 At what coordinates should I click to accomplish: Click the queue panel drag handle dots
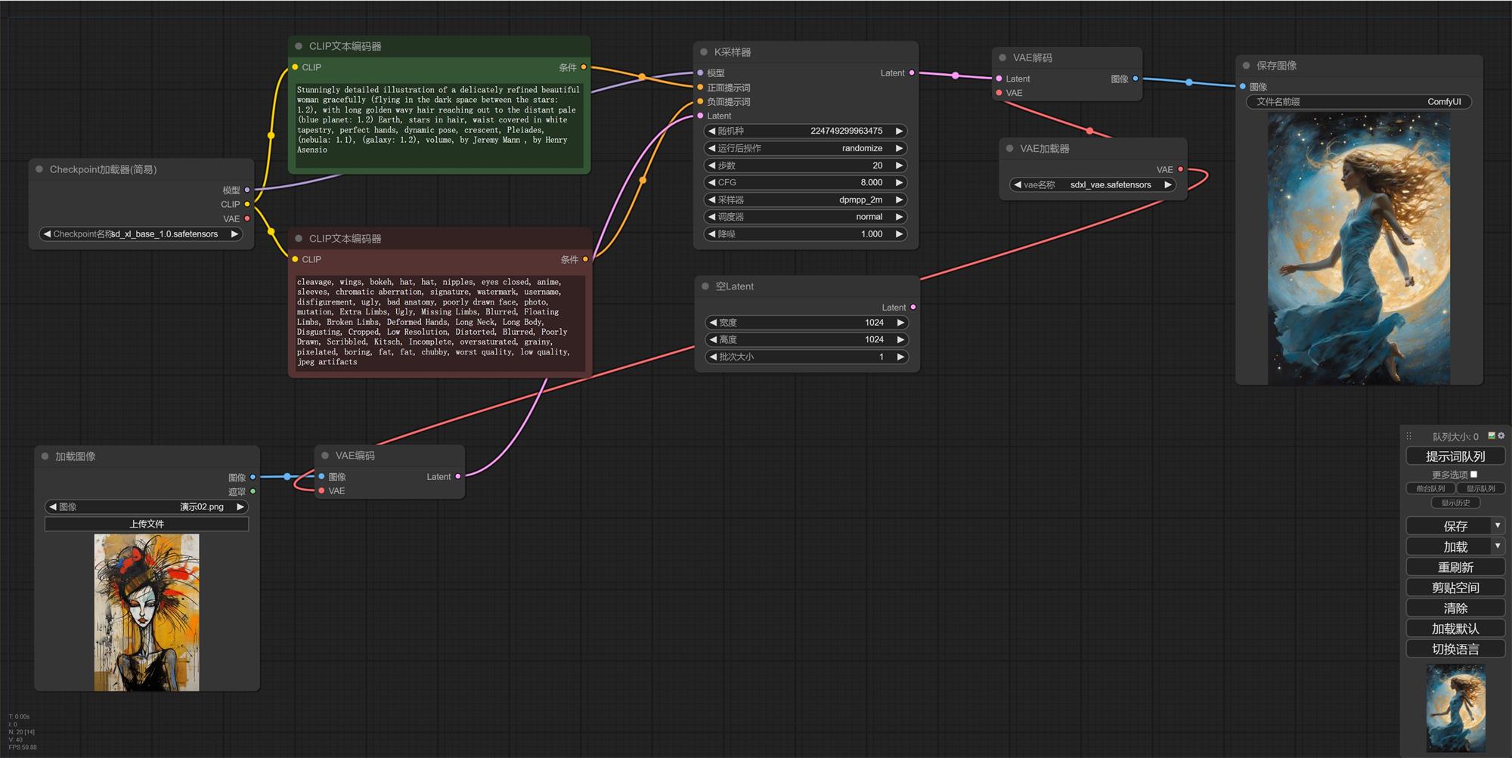tap(1408, 436)
